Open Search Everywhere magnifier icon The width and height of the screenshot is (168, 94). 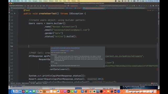point(158,6)
